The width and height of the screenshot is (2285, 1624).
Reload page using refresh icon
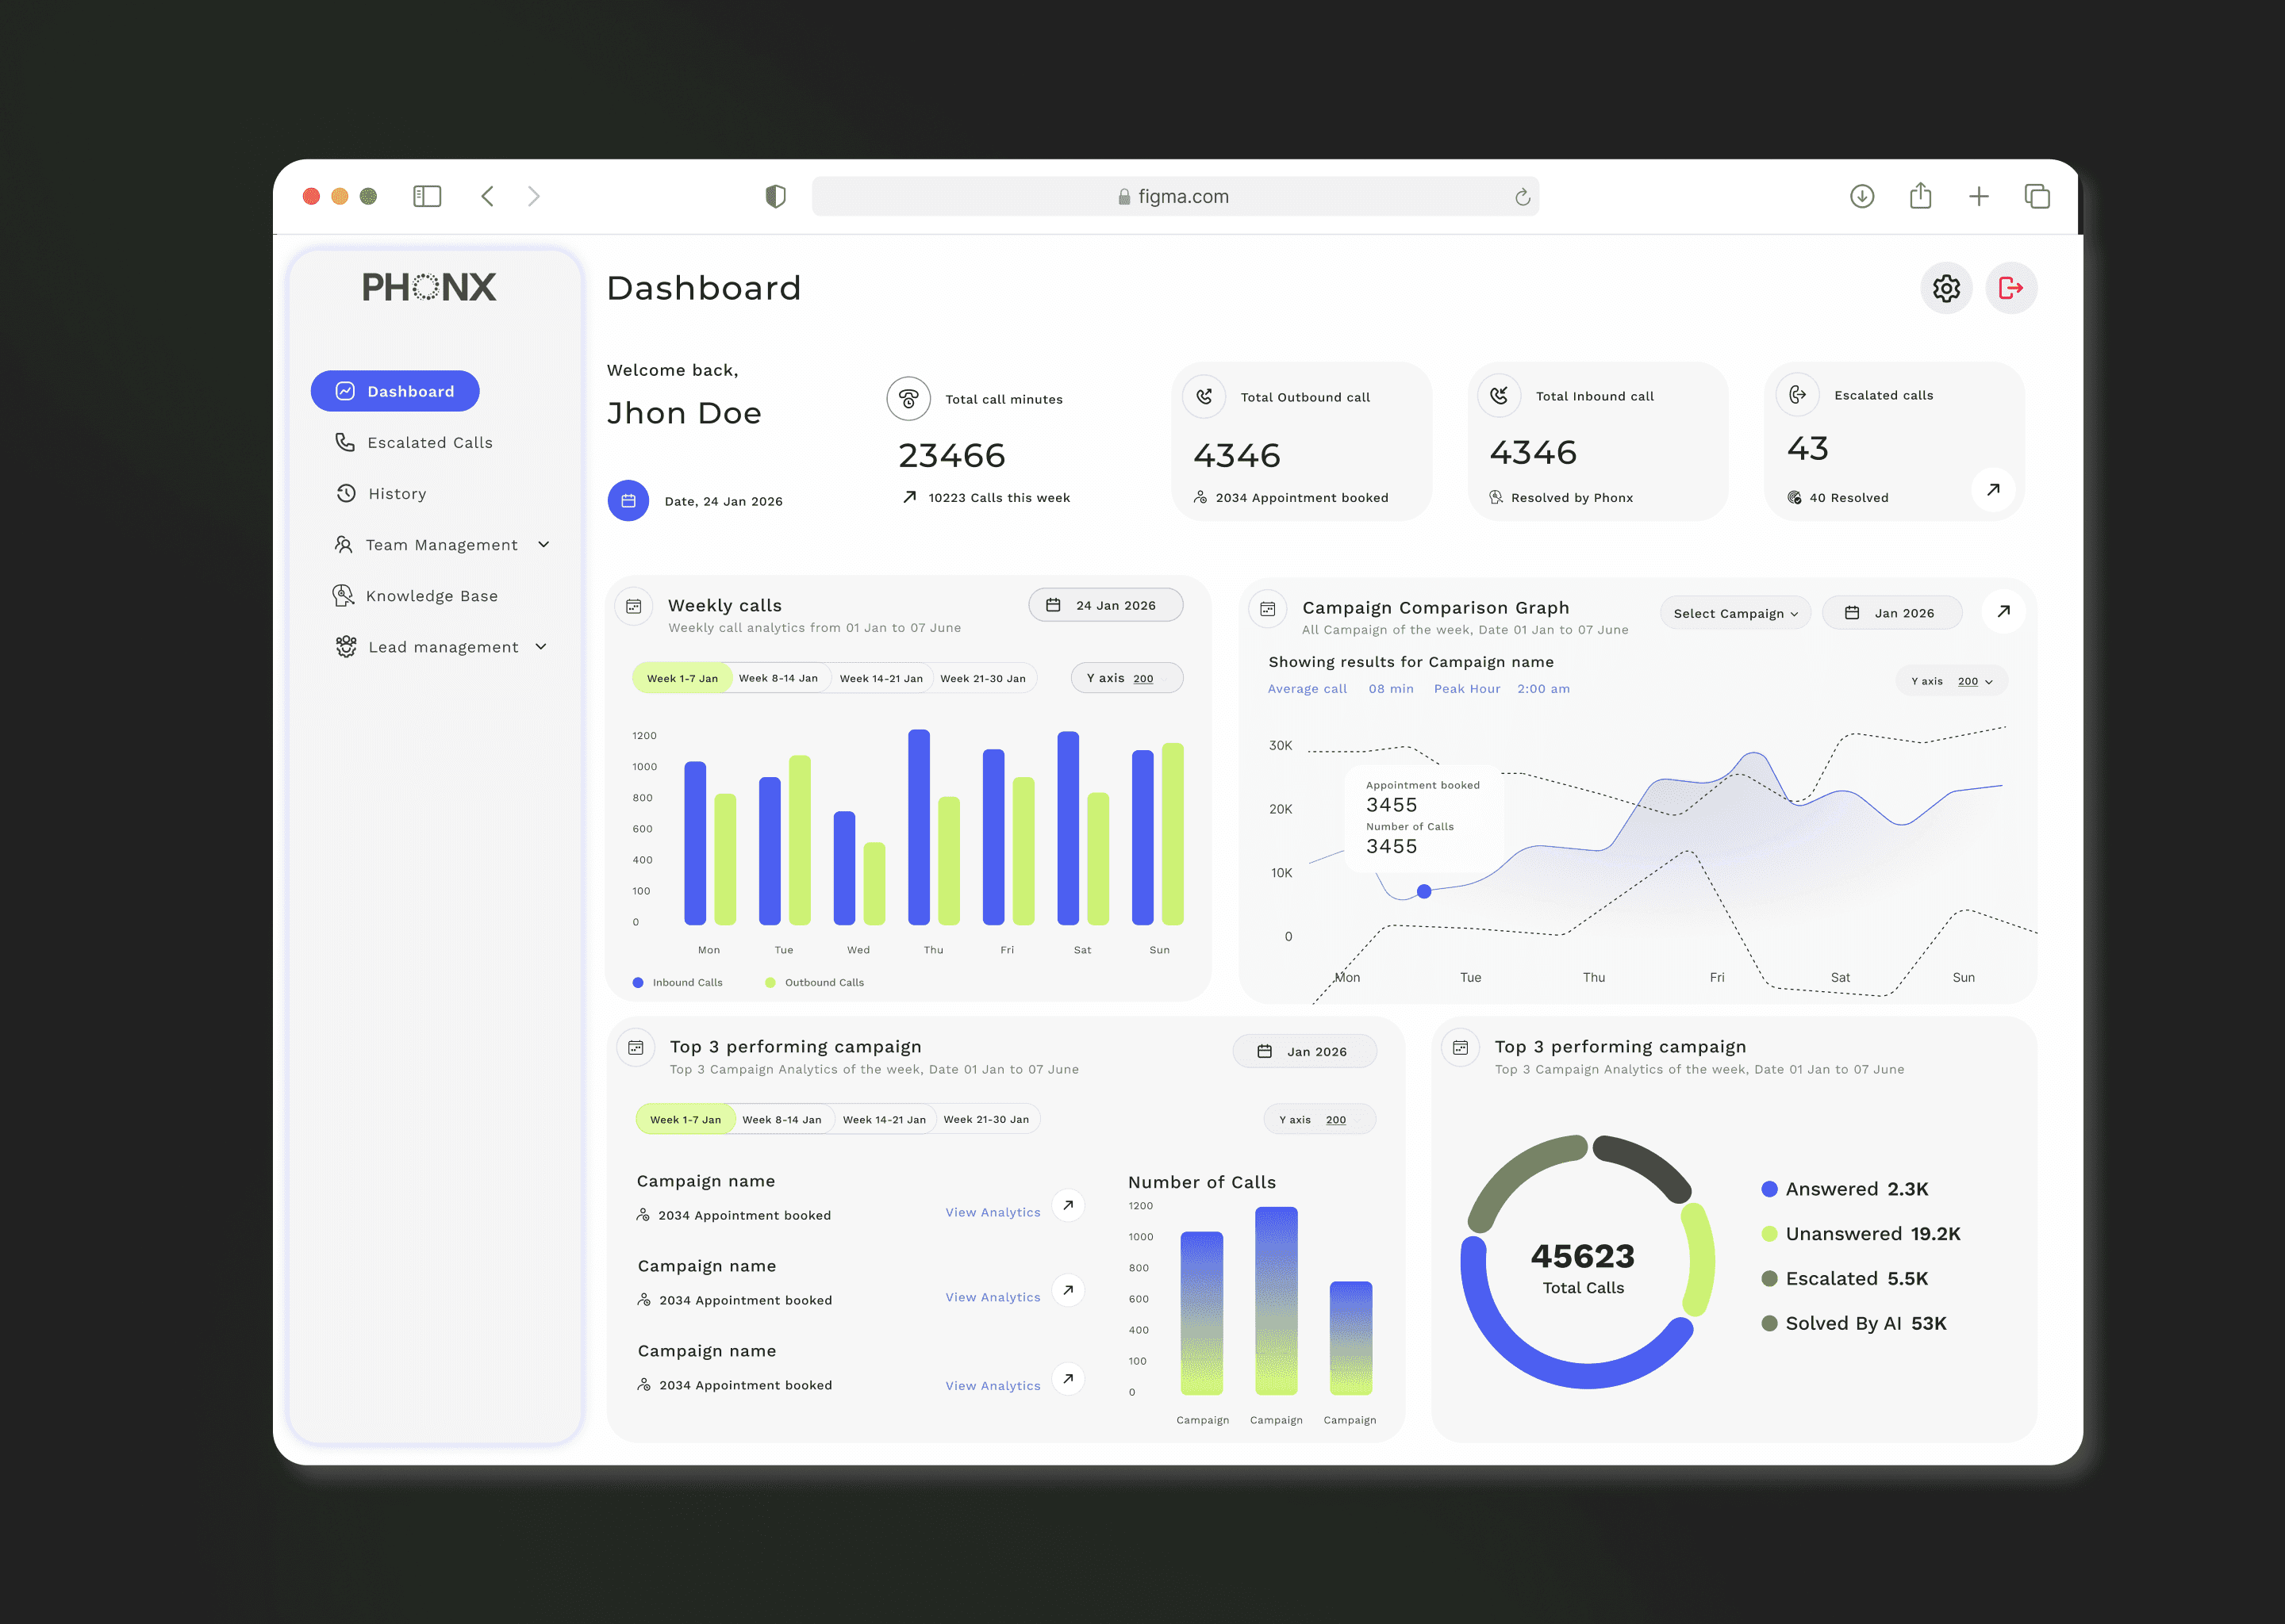coord(1522,197)
